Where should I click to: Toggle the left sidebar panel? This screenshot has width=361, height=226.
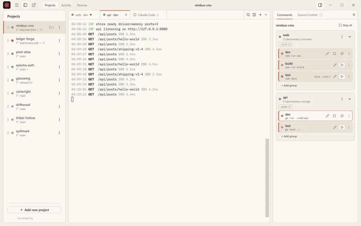click(x=25, y=5)
